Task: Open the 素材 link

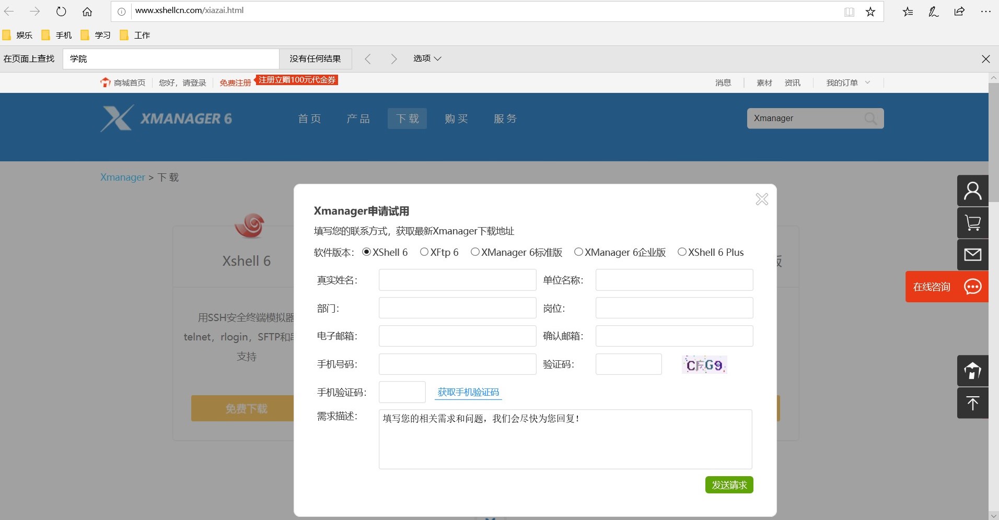Action: (x=764, y=82)
